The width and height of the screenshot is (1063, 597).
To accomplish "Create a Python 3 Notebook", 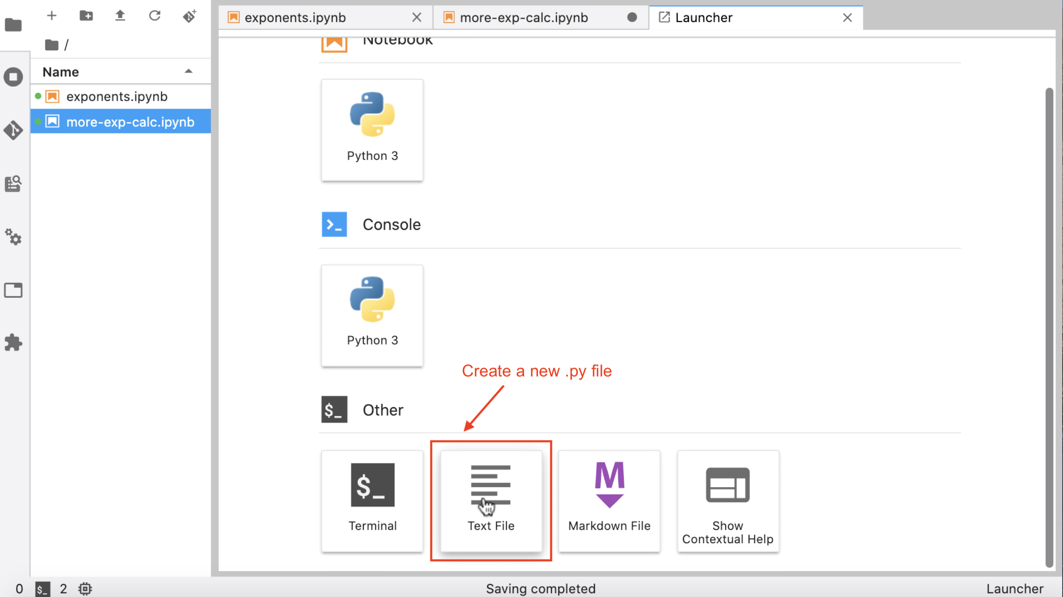I will coord(372,130).
